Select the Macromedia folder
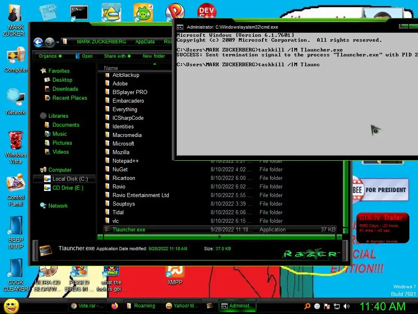 click(127, 135)
